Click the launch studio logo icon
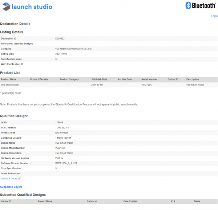Screen dimensions: 218x210 [x=5, y=7]
